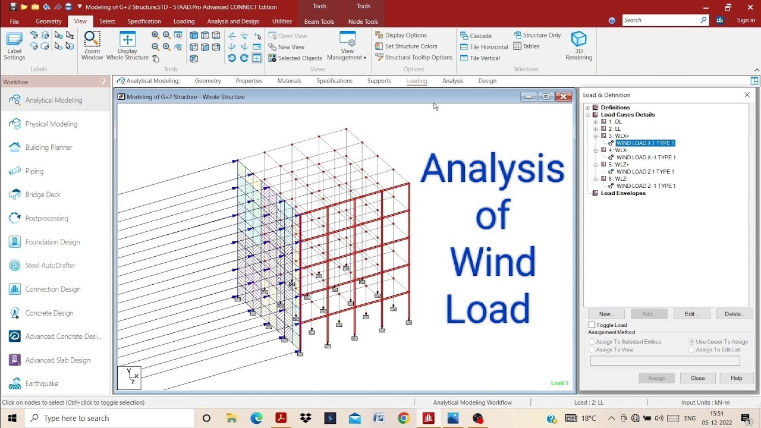Open the View Management dropdown
761x428 pixels.
(347, 46)
